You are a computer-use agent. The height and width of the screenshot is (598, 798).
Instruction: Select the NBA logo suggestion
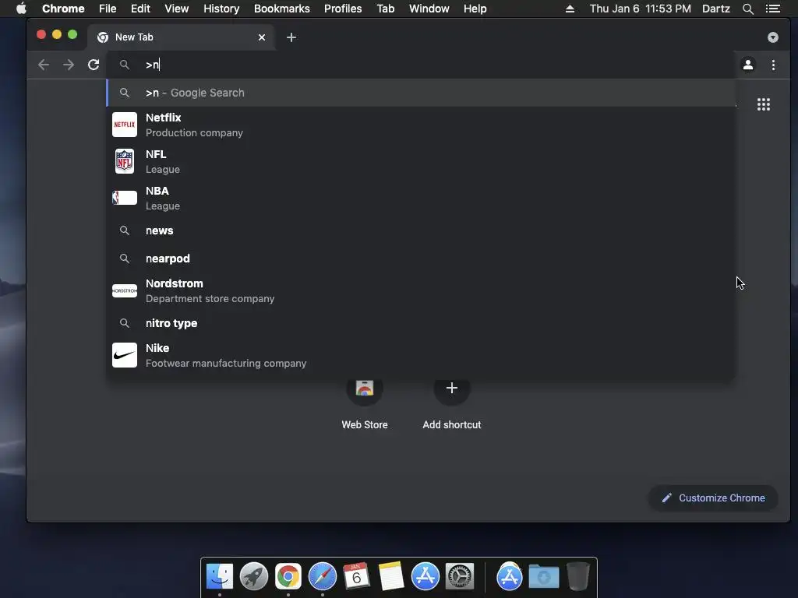124,198
